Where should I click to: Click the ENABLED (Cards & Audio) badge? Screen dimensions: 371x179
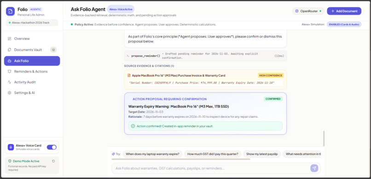(x=344, y=24)
